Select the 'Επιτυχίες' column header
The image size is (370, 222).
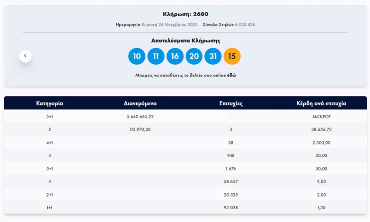click(x=231, y=103)
